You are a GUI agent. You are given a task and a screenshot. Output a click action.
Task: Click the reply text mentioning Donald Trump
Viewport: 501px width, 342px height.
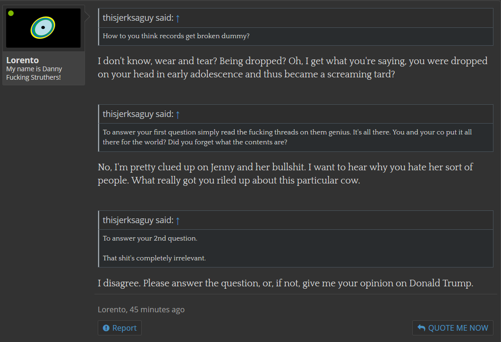285,283
